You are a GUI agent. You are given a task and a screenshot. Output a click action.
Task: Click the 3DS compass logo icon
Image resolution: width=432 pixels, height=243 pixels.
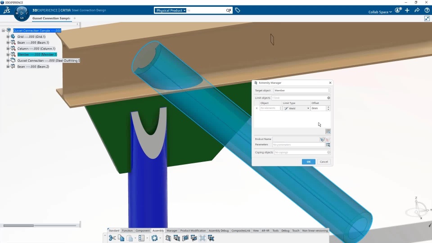coord(7,10)
